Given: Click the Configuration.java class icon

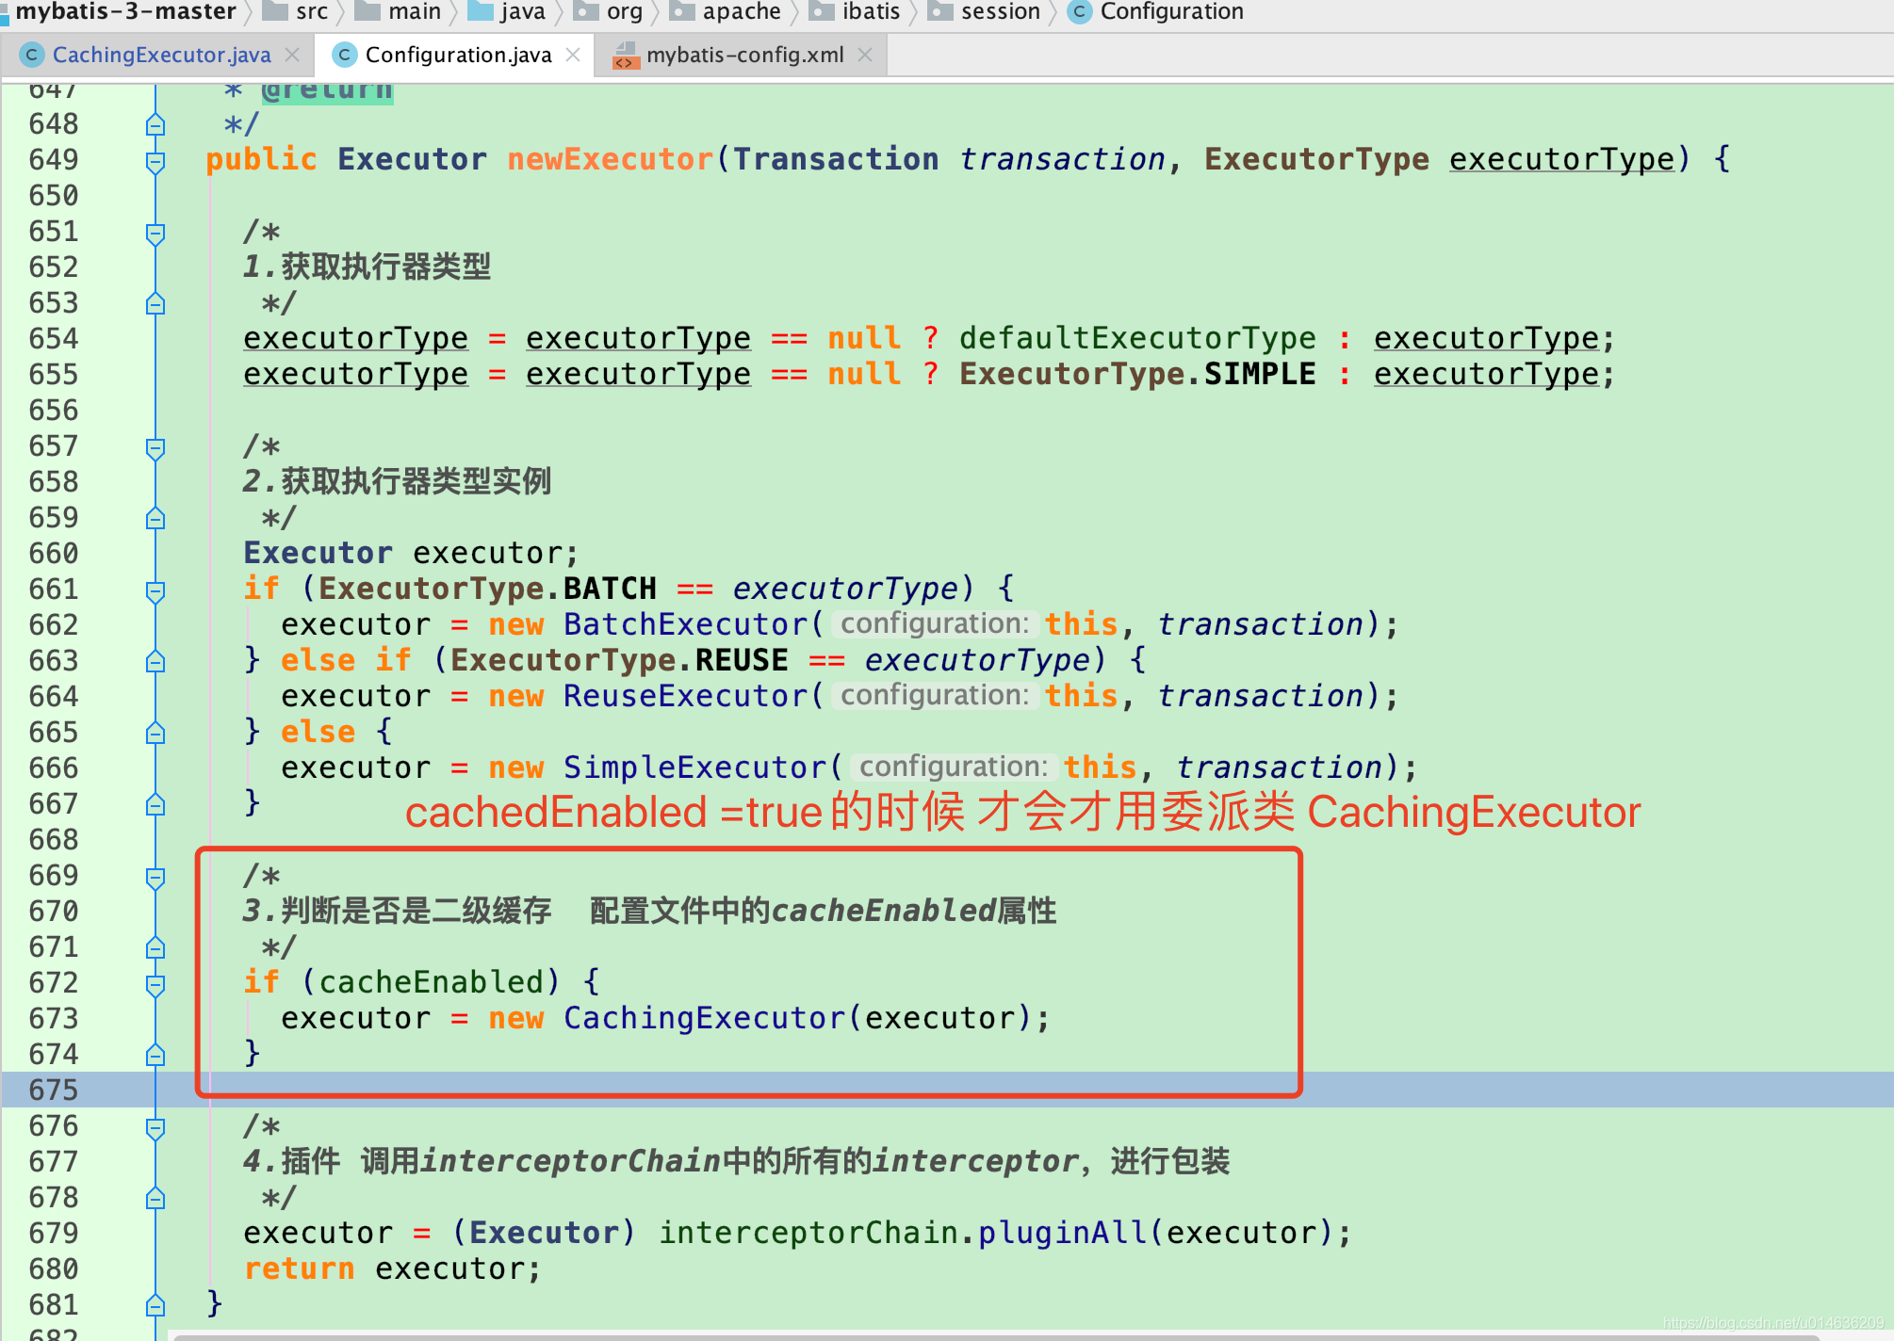Looking at the screenshot, I should 344,56.
